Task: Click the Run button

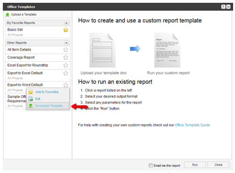Action: click(x=195, y=165)
